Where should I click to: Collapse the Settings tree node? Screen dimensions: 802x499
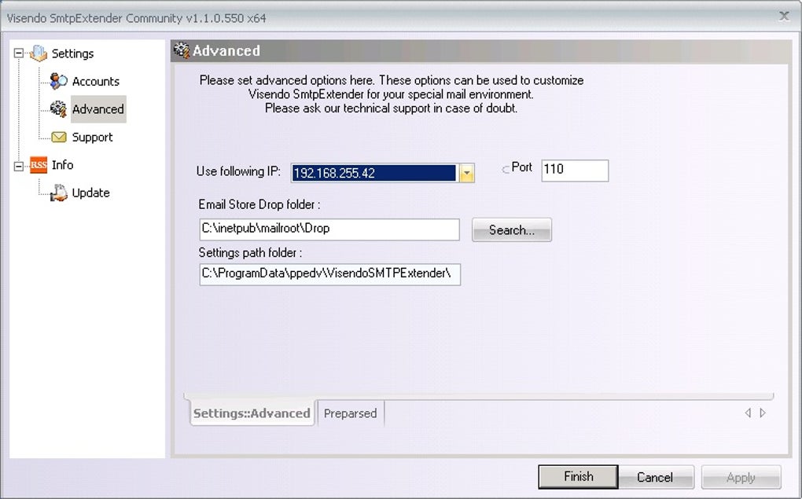coord(18,53)
